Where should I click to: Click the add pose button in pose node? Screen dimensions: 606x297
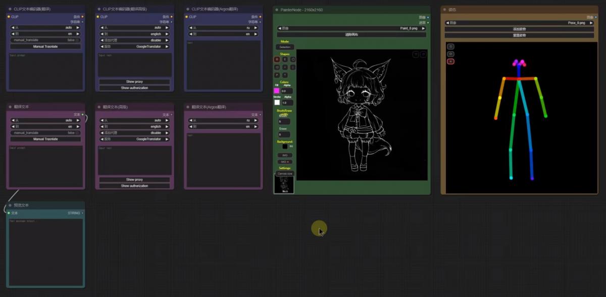(519, 29)
